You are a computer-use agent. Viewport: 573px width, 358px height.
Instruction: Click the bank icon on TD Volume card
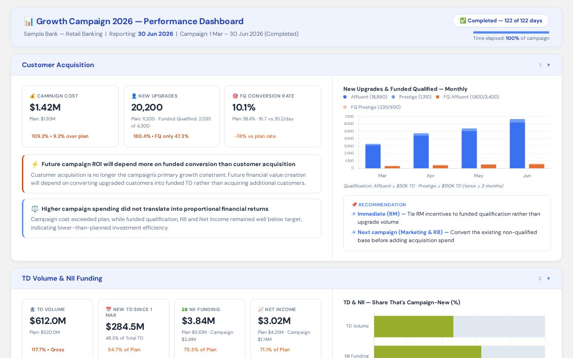click(32, 310)
